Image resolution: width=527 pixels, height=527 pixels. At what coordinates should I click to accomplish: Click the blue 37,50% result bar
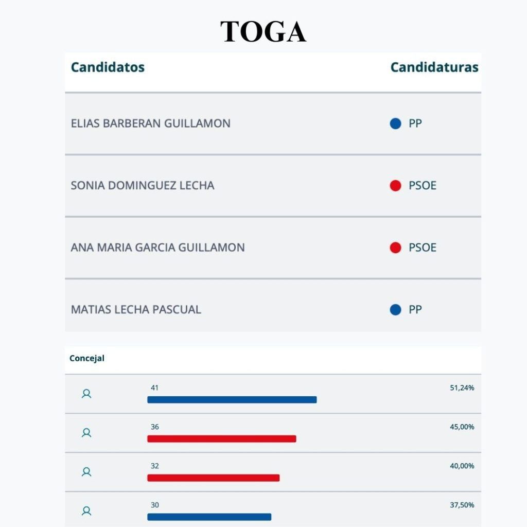pos(209,517)
